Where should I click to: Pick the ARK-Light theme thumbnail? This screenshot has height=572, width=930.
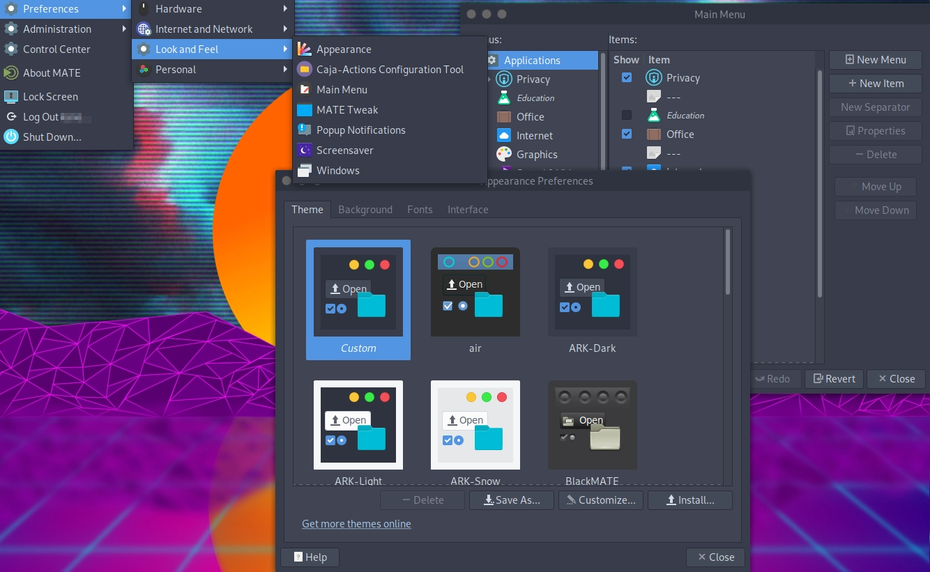pos(358,432)
